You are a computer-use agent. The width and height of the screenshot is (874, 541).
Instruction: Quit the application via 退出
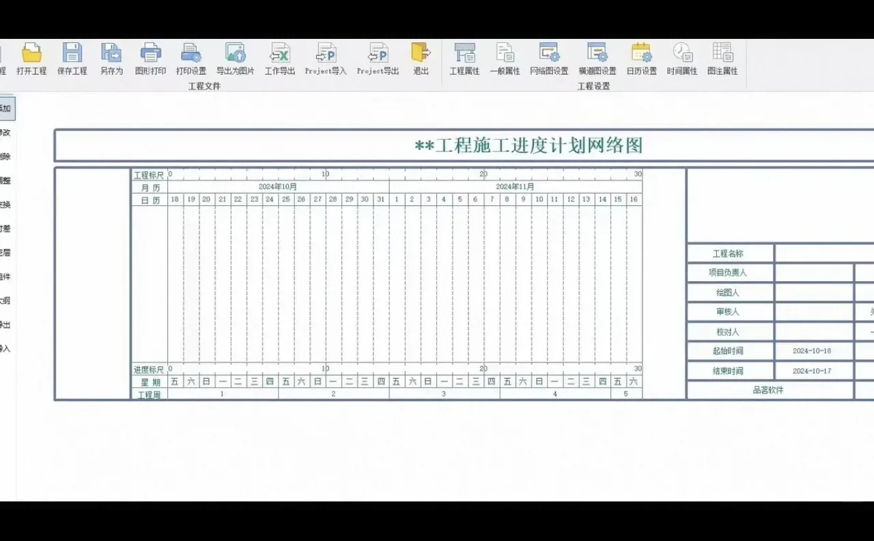coord(420,58)
